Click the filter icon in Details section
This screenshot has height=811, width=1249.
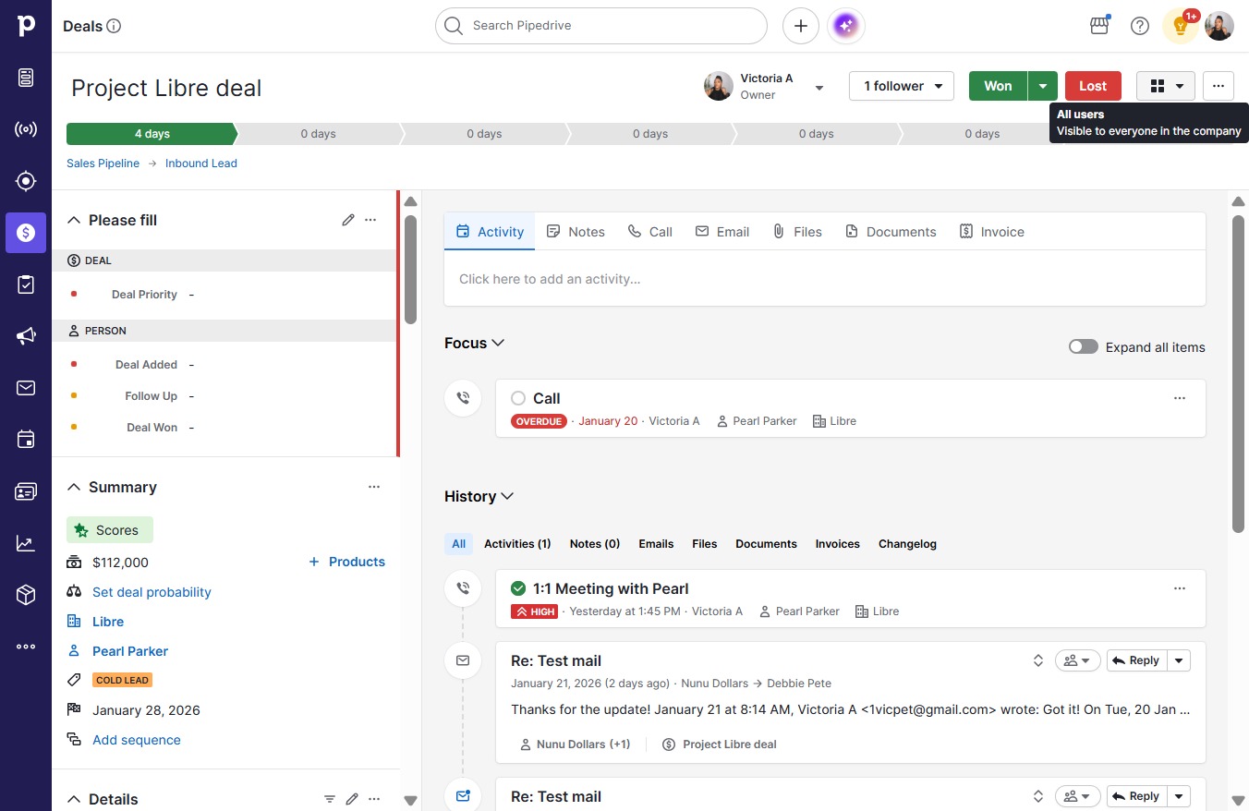pyautogui.click(x=330, y=799)
